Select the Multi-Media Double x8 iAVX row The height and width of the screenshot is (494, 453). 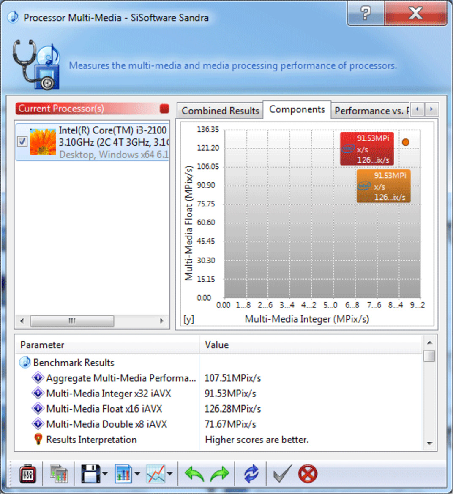click(219, 424)
